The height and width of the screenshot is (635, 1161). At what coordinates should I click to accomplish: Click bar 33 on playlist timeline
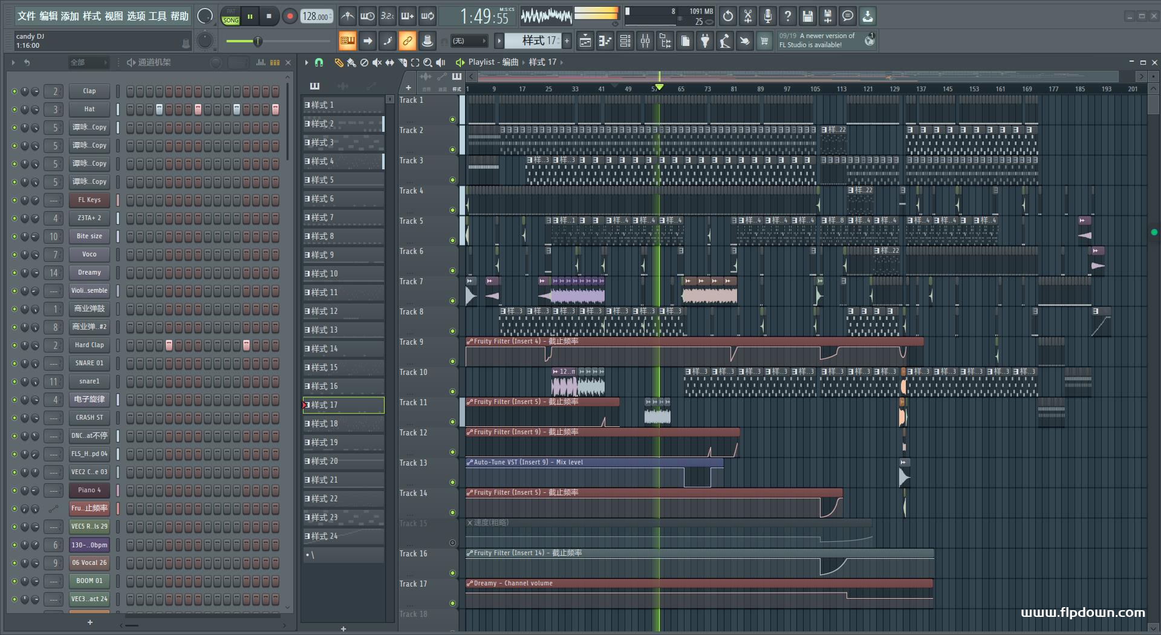click(x=574, y=89)
